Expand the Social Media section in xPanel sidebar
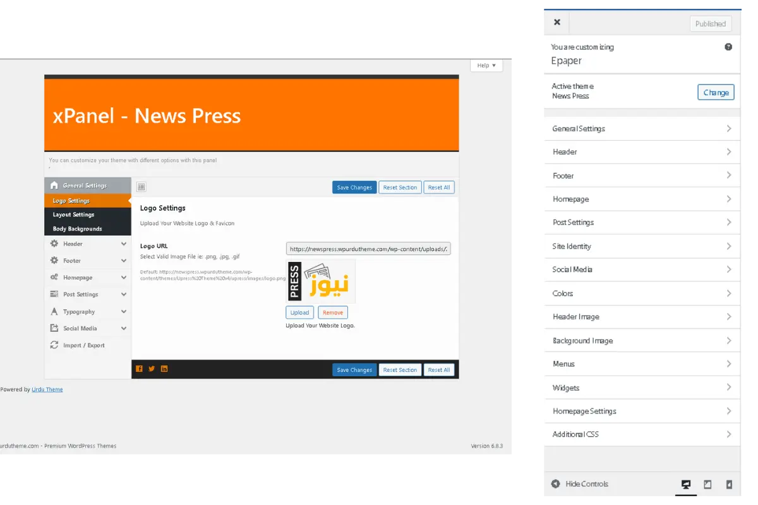This screenshot has width=758, height=505. (87, 328)
